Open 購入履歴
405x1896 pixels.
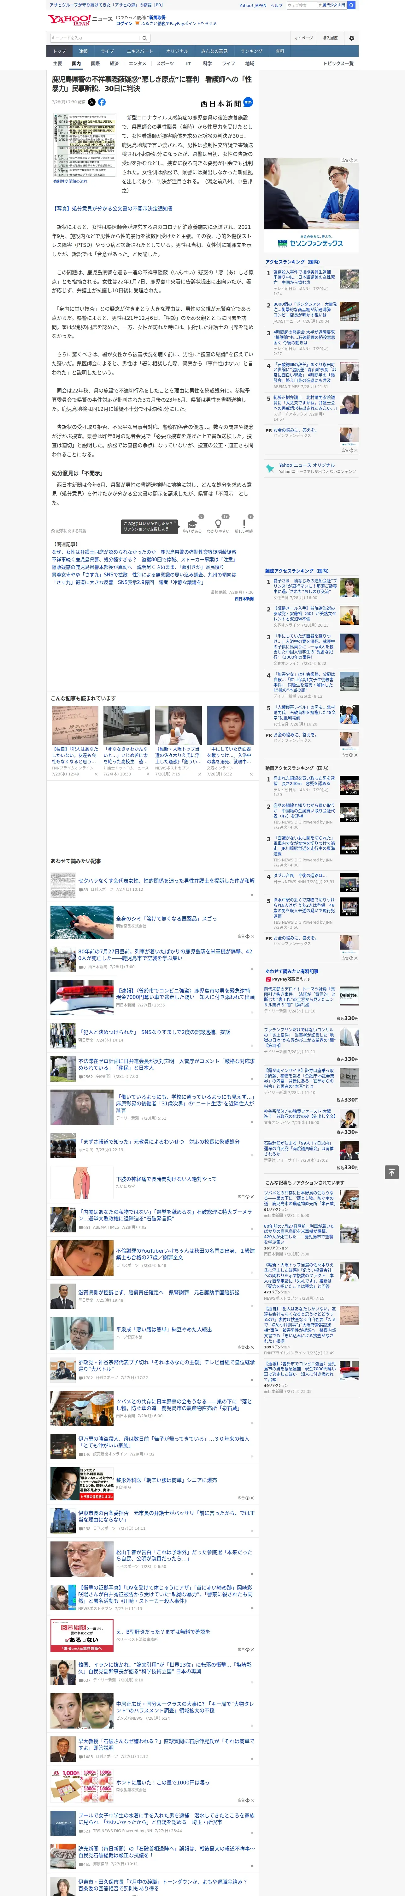(330, 38)
